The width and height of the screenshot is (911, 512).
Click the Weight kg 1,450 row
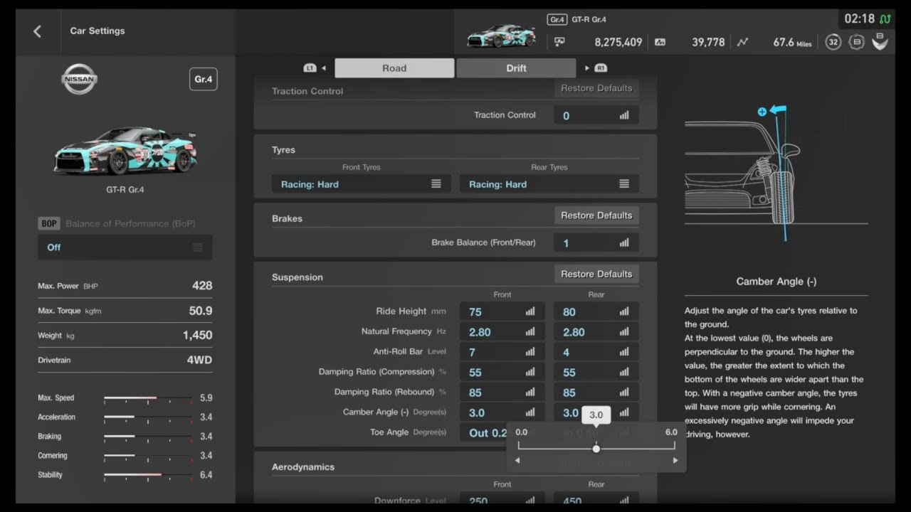[125, 336]
